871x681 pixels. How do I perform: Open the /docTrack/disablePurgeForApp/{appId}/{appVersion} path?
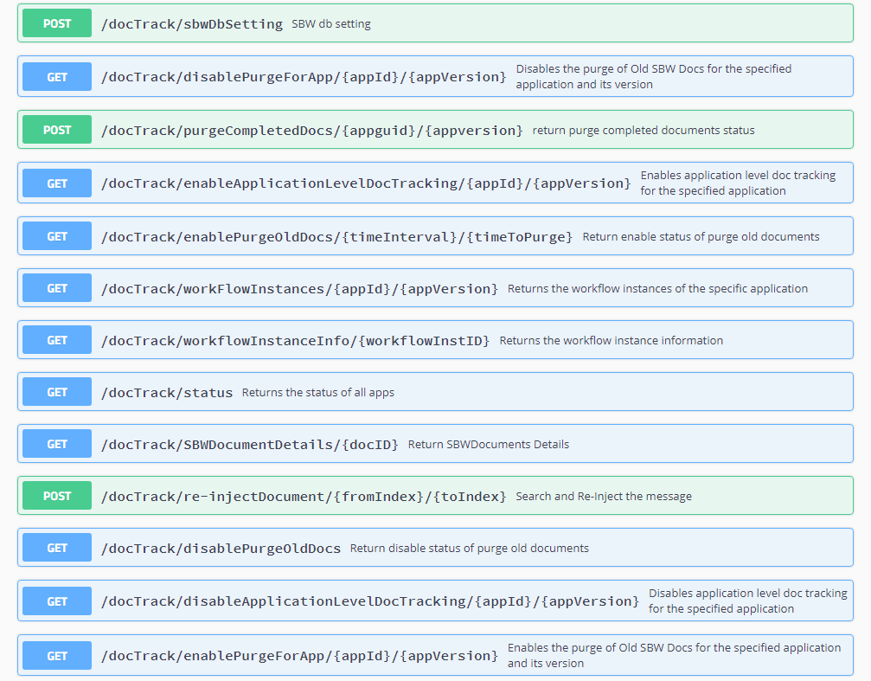(x=304, y=77)
